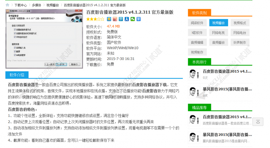Share to Sina Weibo icon
The height and width of the screenshot is (148, 270).
[x=115, y=19]
